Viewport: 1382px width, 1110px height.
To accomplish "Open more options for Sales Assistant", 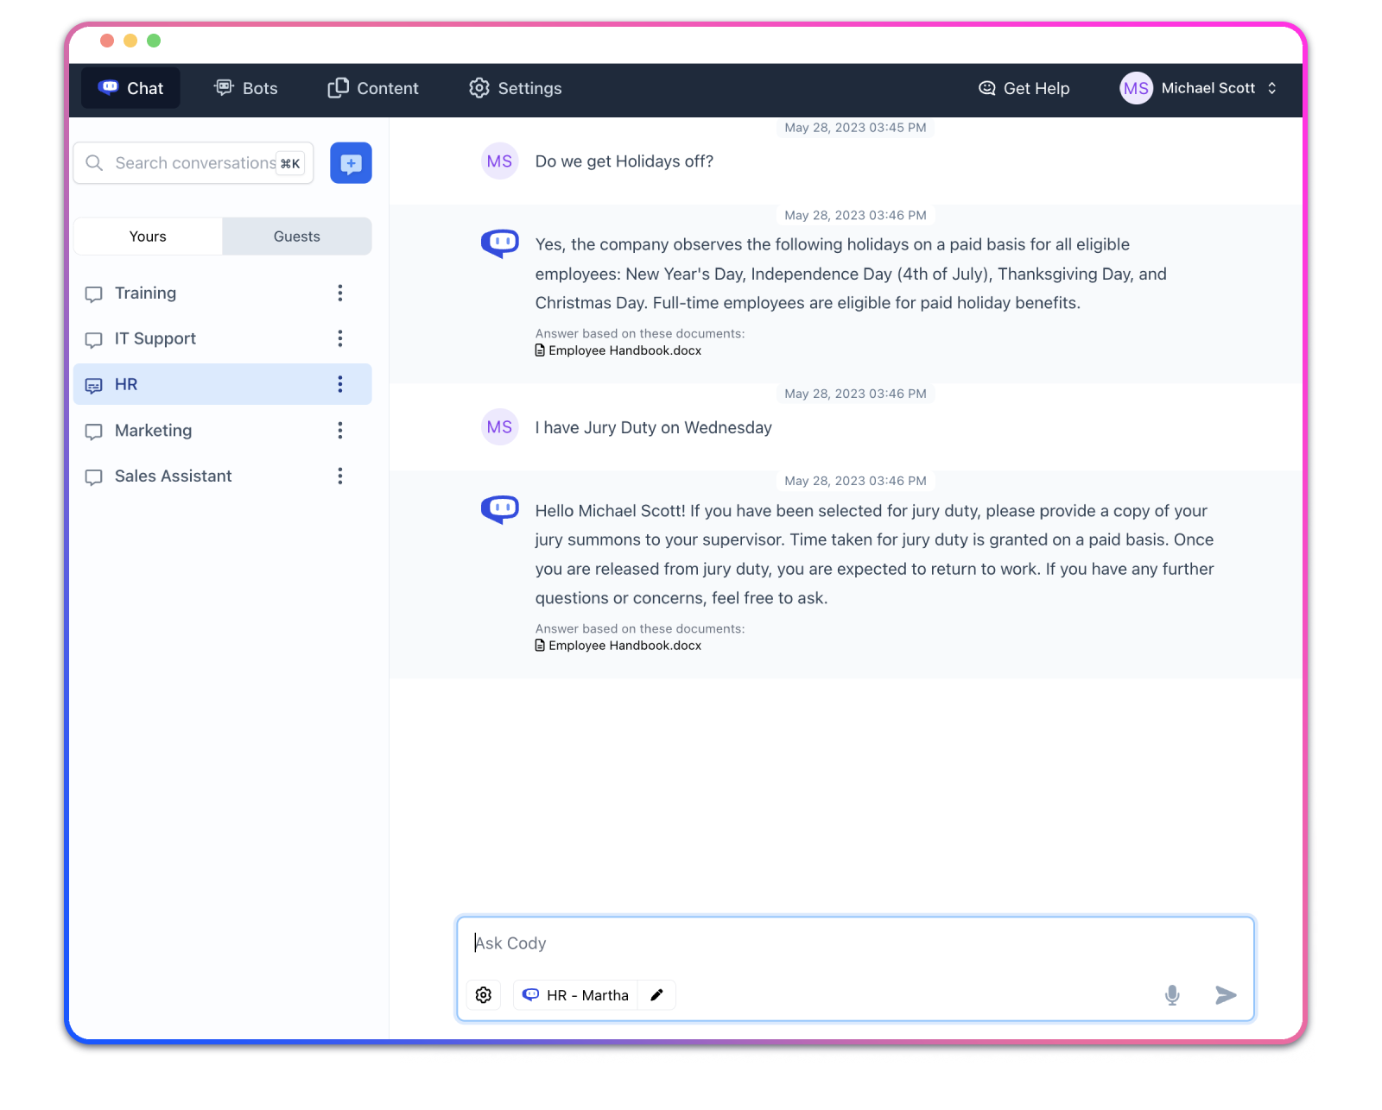I will (x=340, y=476).
